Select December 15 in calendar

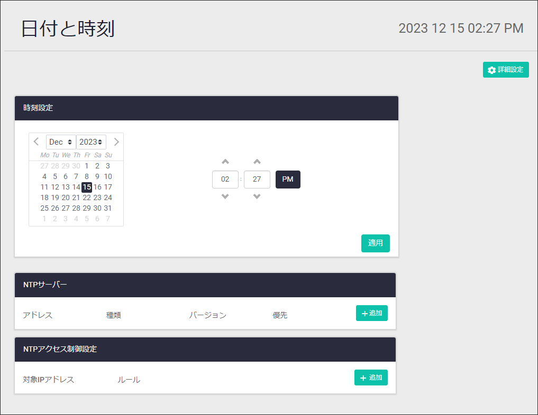point(87,187)
